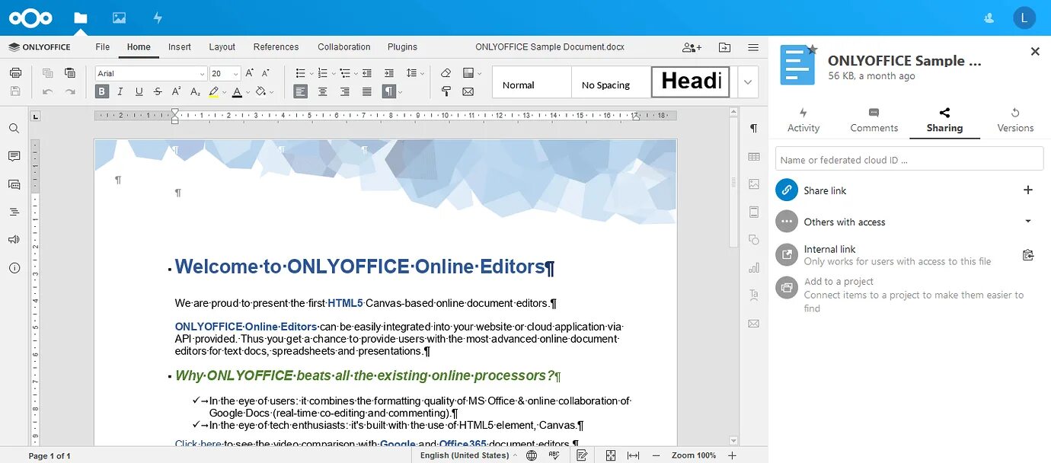1051x463 pixels.
Task: Align text to the right
Action: [345, 91]
